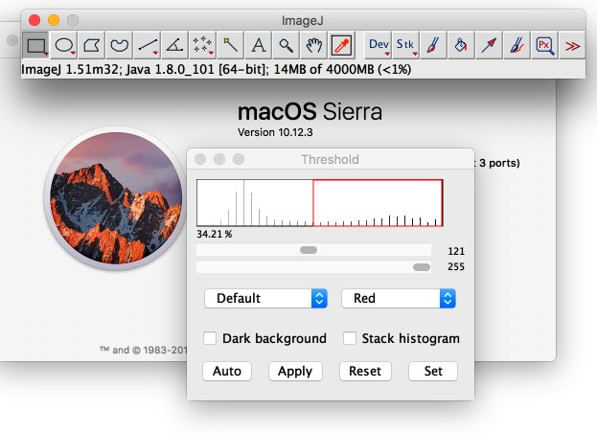Activate the Hand scrolling tool
The height and width of the screenshot is (433, 597).
pyautogui.click(x=313, y=45)
